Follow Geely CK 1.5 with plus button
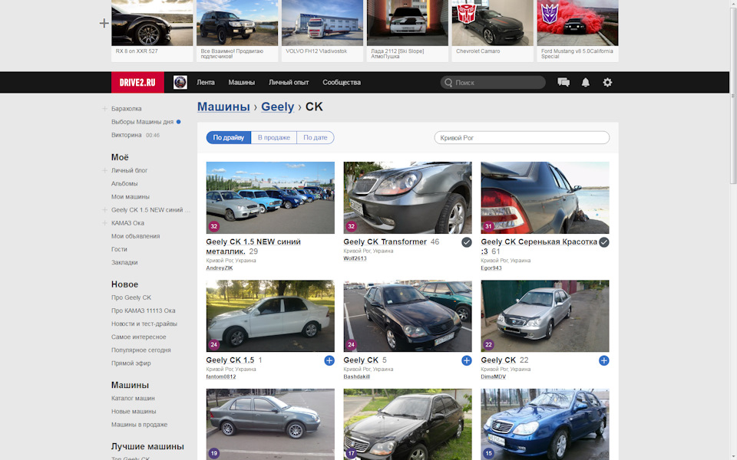 pyautogui.click(x=329, y=360)
